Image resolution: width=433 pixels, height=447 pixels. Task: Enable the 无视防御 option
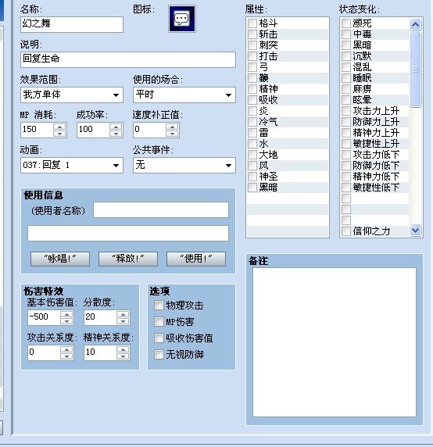(159, 355)
